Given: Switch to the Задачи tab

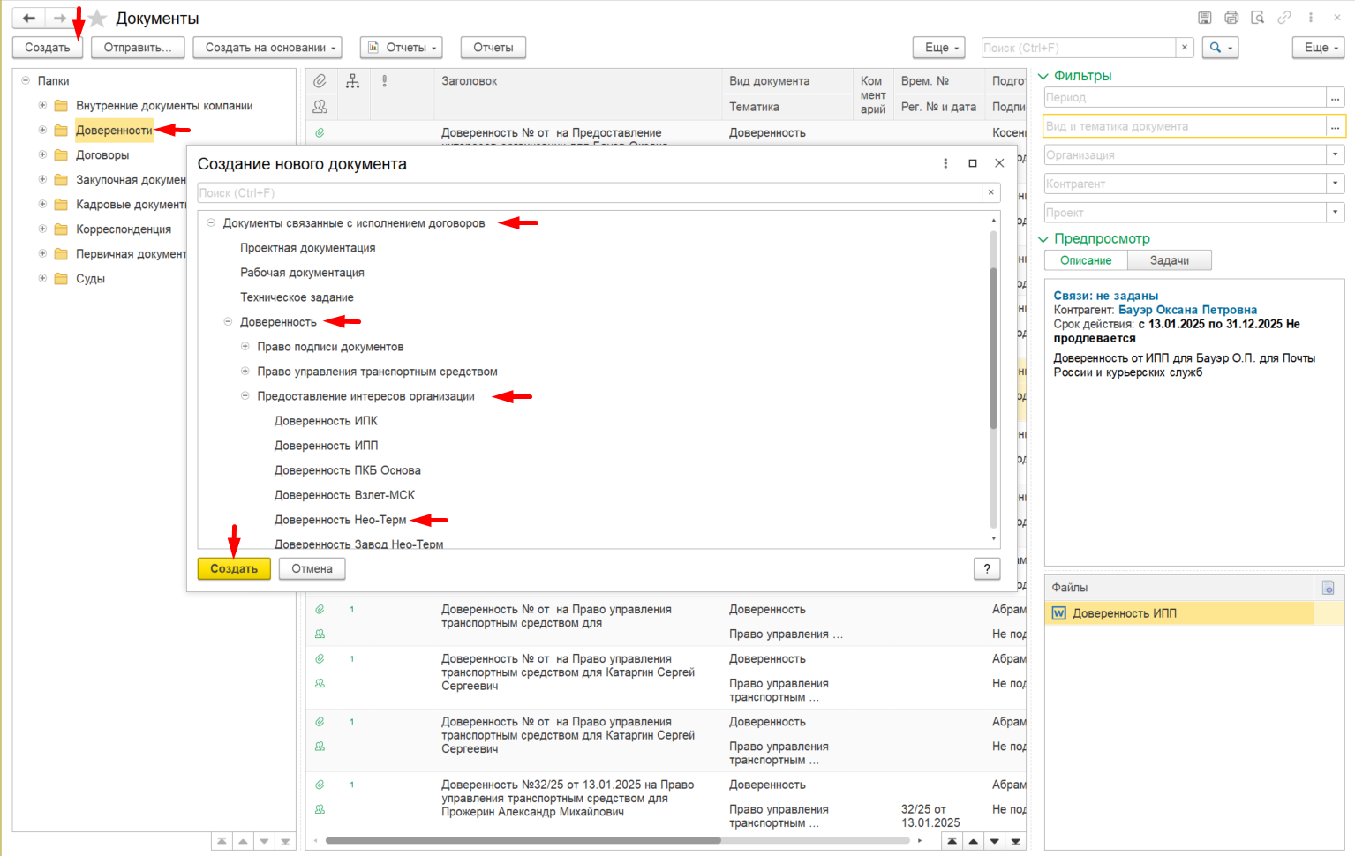Looking at the screenshot, I should tap(1170, 260).
